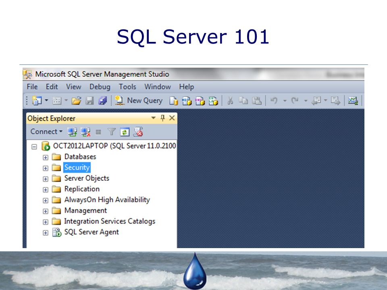Open the Undo history dropdown arrow
This screenshot has height=290, width=387.
285,101
